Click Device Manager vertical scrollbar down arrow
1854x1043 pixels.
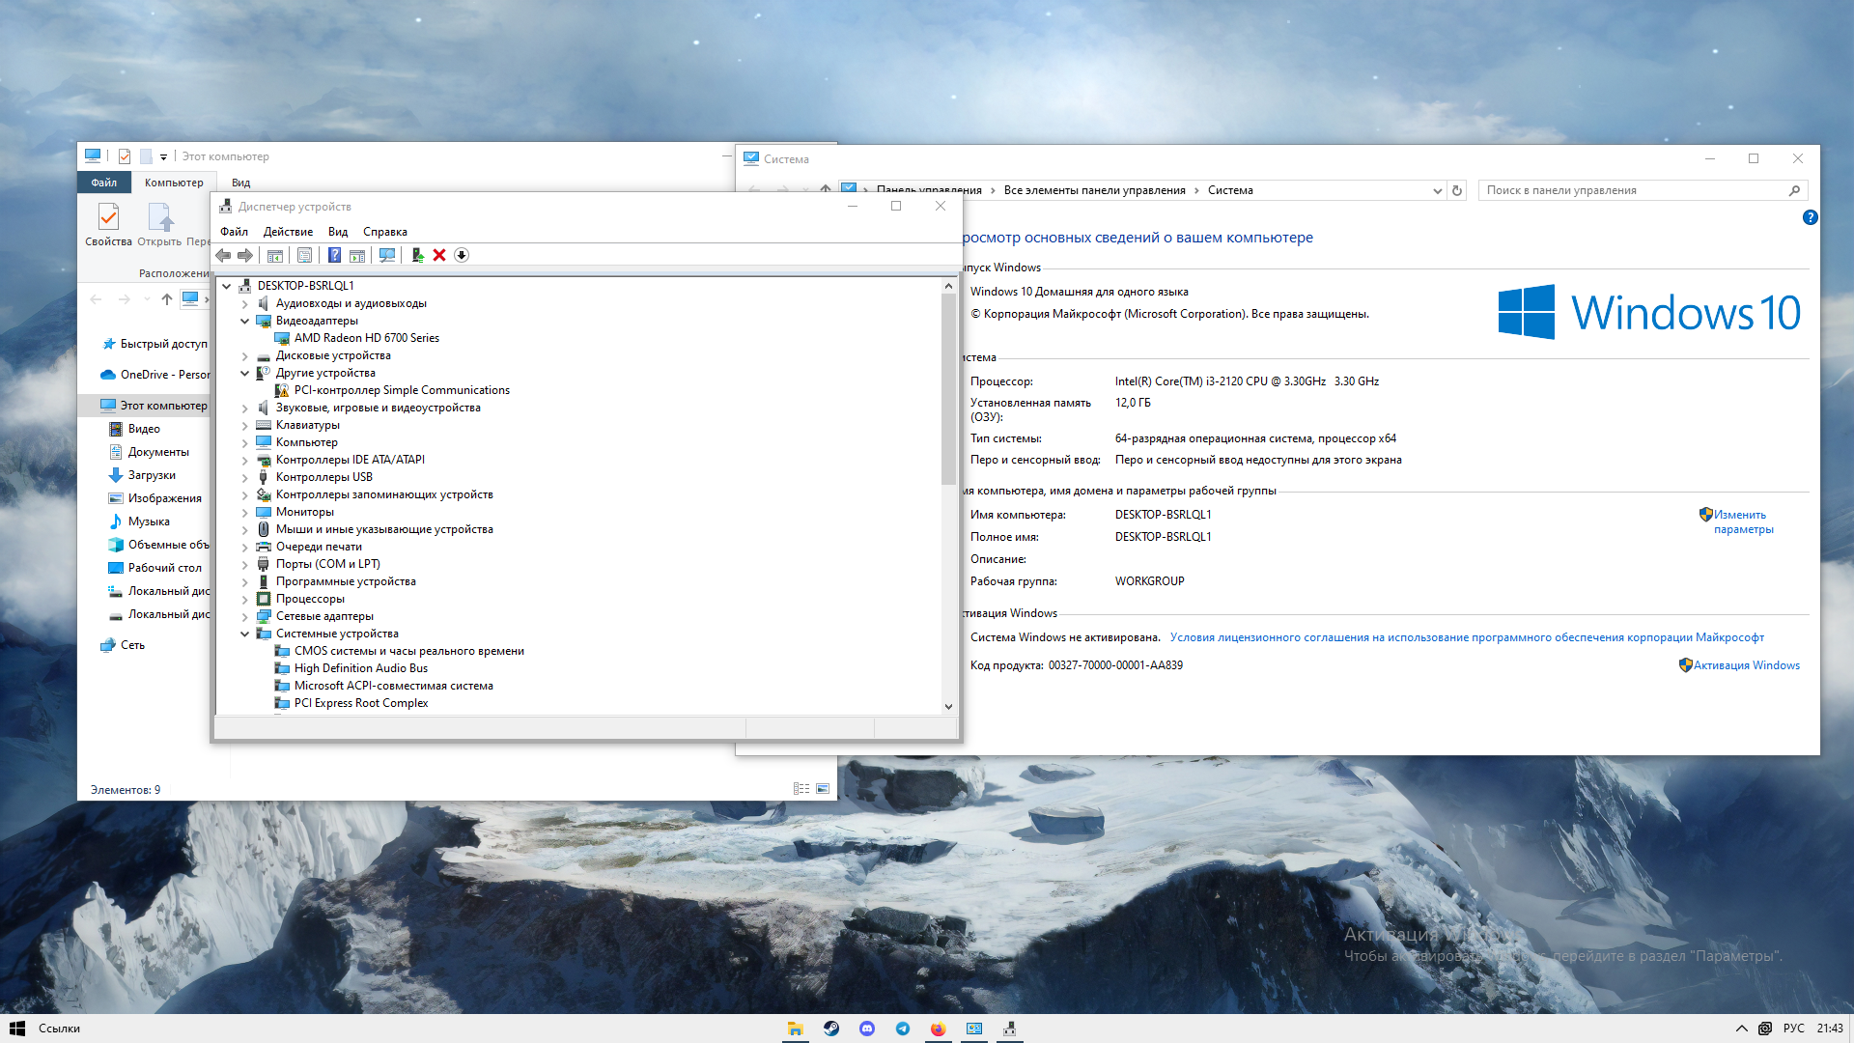click(x=948, y=706)
